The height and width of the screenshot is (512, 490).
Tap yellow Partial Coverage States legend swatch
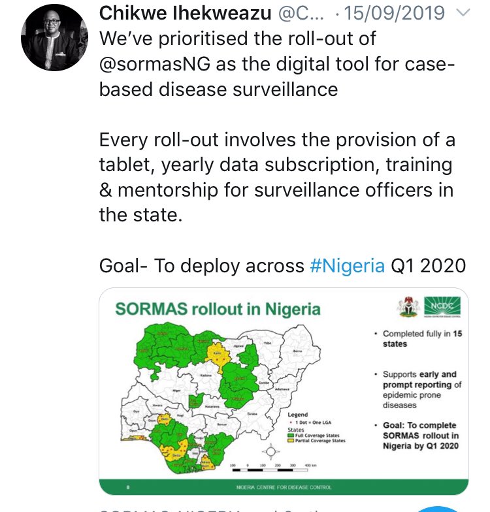pos(290,441)
